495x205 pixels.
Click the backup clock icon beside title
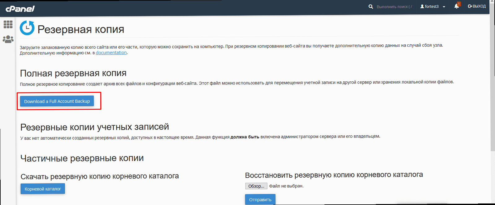pyautogui.click(x=27, y=28)
